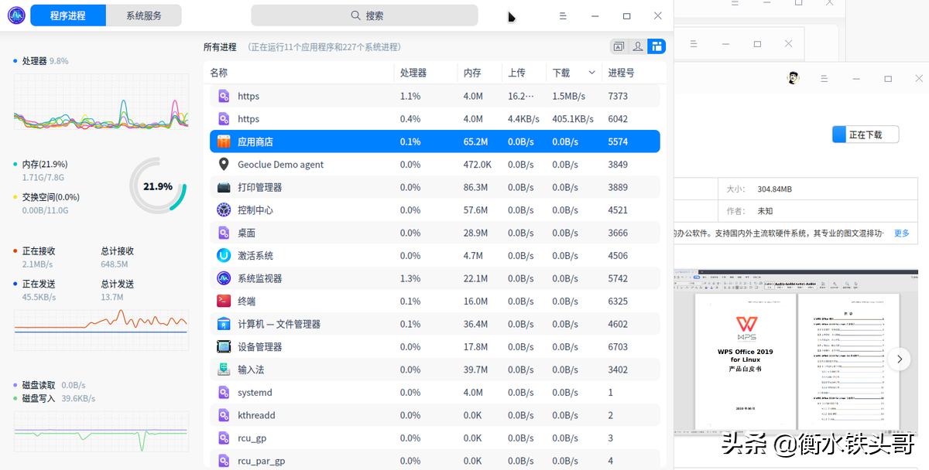Switch to the 系统服务 tab
The image size is (929, 470).
coord(145,15)
